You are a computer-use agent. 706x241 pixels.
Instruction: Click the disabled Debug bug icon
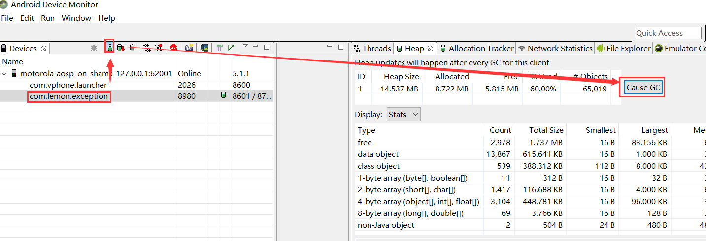click(x=94, y=48)
